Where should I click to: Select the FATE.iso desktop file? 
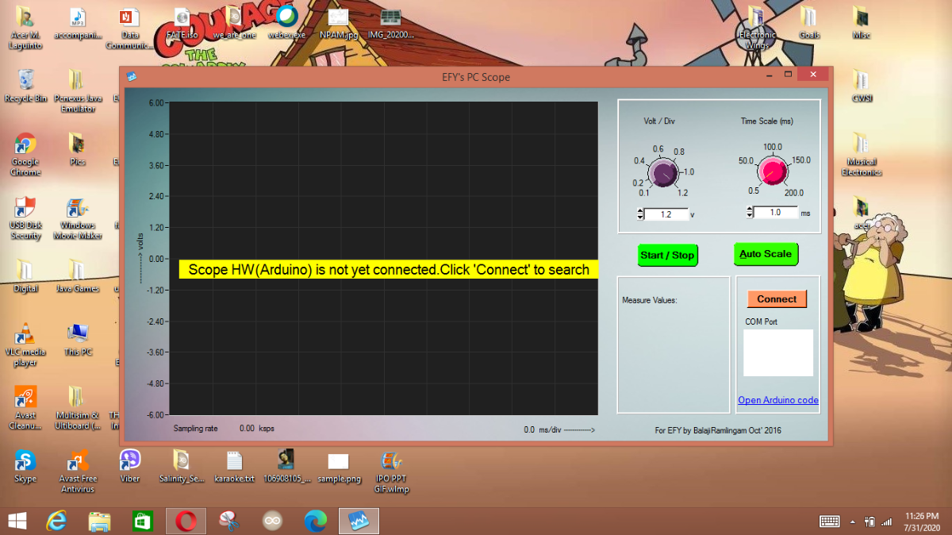tap(182, 22)
